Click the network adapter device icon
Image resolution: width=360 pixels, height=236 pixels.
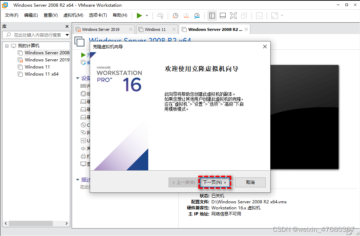[83, 133]
